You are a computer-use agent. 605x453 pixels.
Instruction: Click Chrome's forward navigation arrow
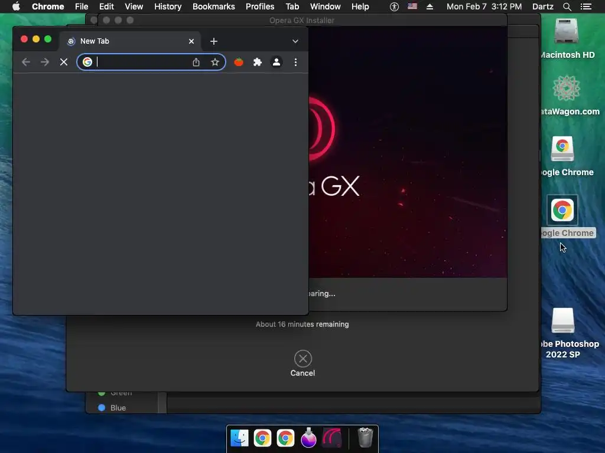click(45, 62)
